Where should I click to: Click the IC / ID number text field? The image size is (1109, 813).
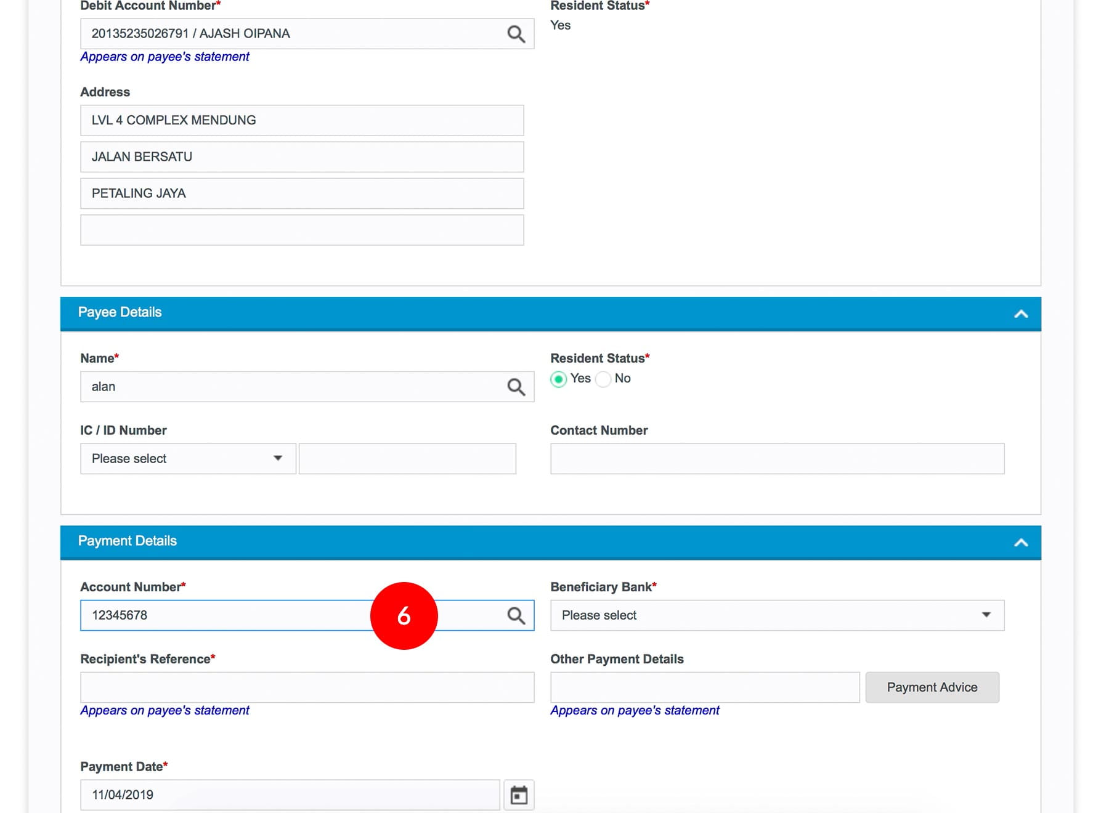[x=407, y=459]
